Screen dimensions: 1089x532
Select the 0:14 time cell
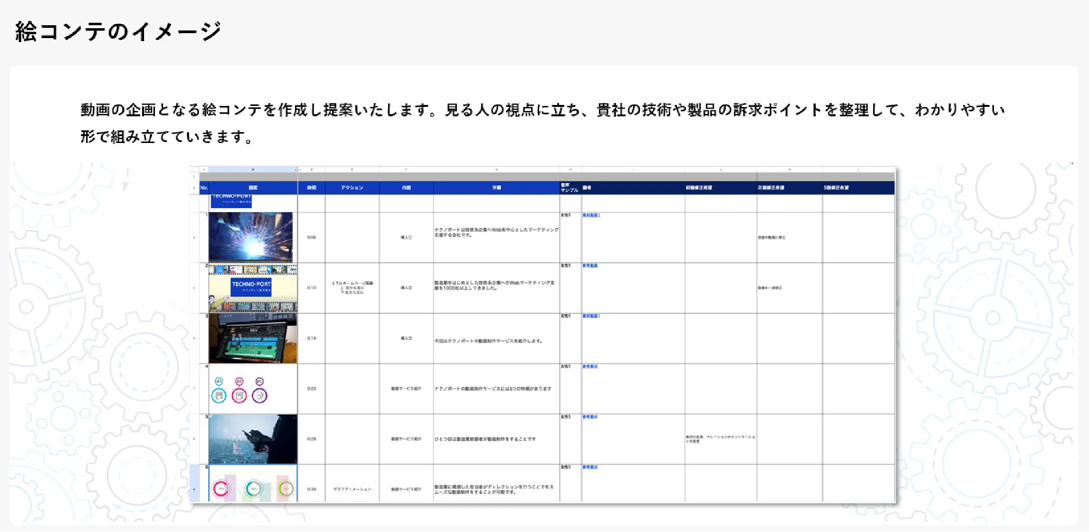point(311,339)
